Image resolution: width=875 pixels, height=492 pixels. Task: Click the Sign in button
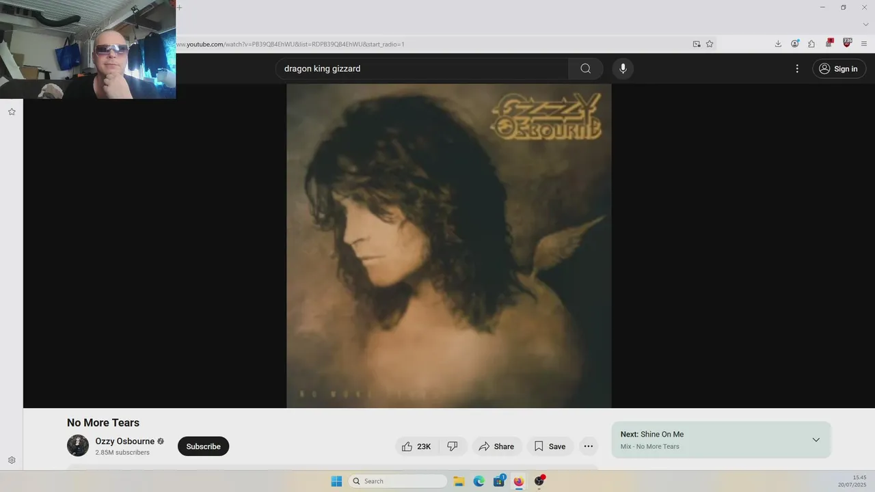(x=839, y=68)
